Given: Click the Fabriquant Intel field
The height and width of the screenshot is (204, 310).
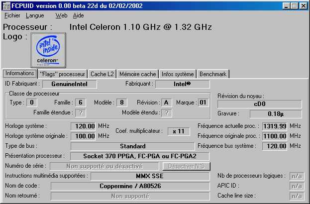Looking at the screenshot, I should pos(182,84).
